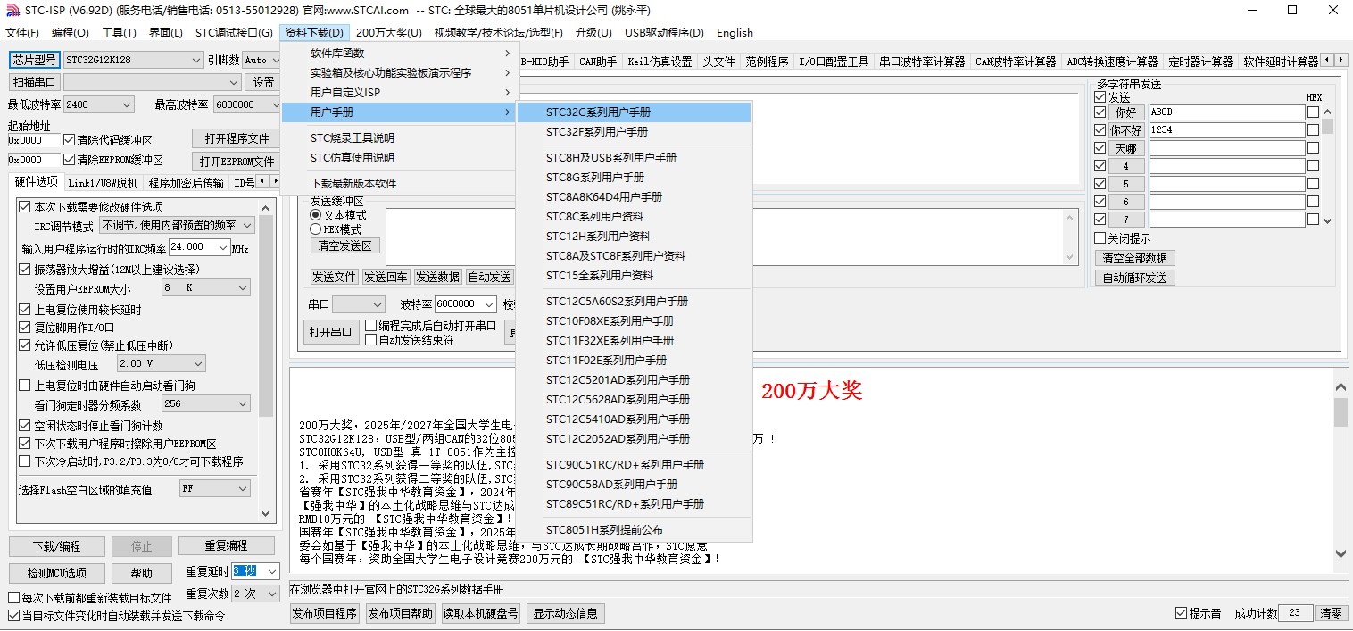Click the 打开程序文件 button
The image size is (1353, 631).
click(x=237, y=138)
